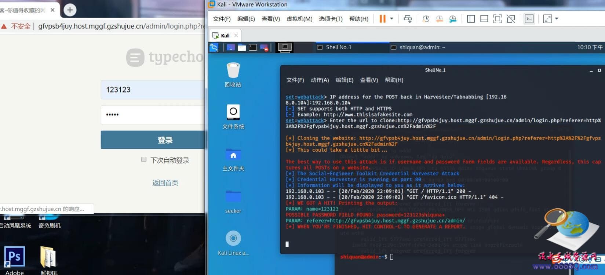Image resolution: width=605 pixels, height=275 pixels.
Task: Open VMware 编辑(E) menu
Action: coord(246,19)
